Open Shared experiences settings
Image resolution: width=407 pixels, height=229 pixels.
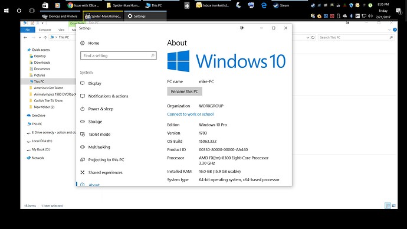point(105,172)
